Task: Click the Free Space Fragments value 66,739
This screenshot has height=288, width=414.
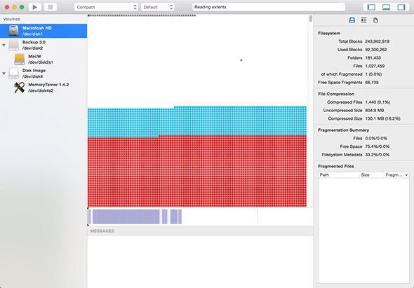Action: coord(372,82)
